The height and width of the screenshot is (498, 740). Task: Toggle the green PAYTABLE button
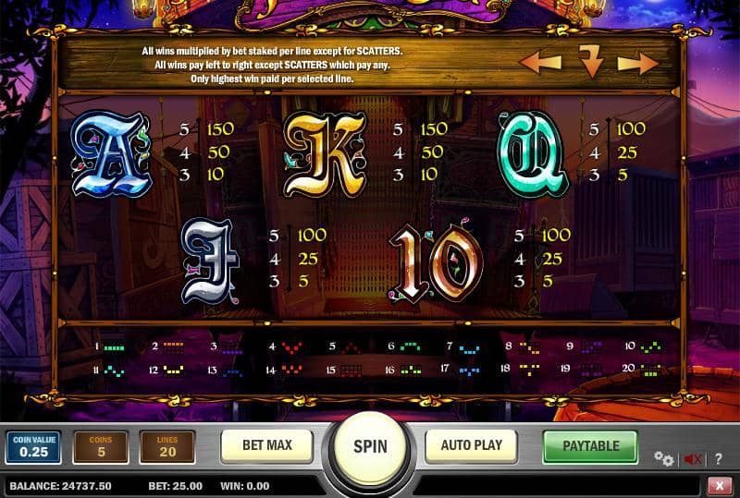[590, 445]
